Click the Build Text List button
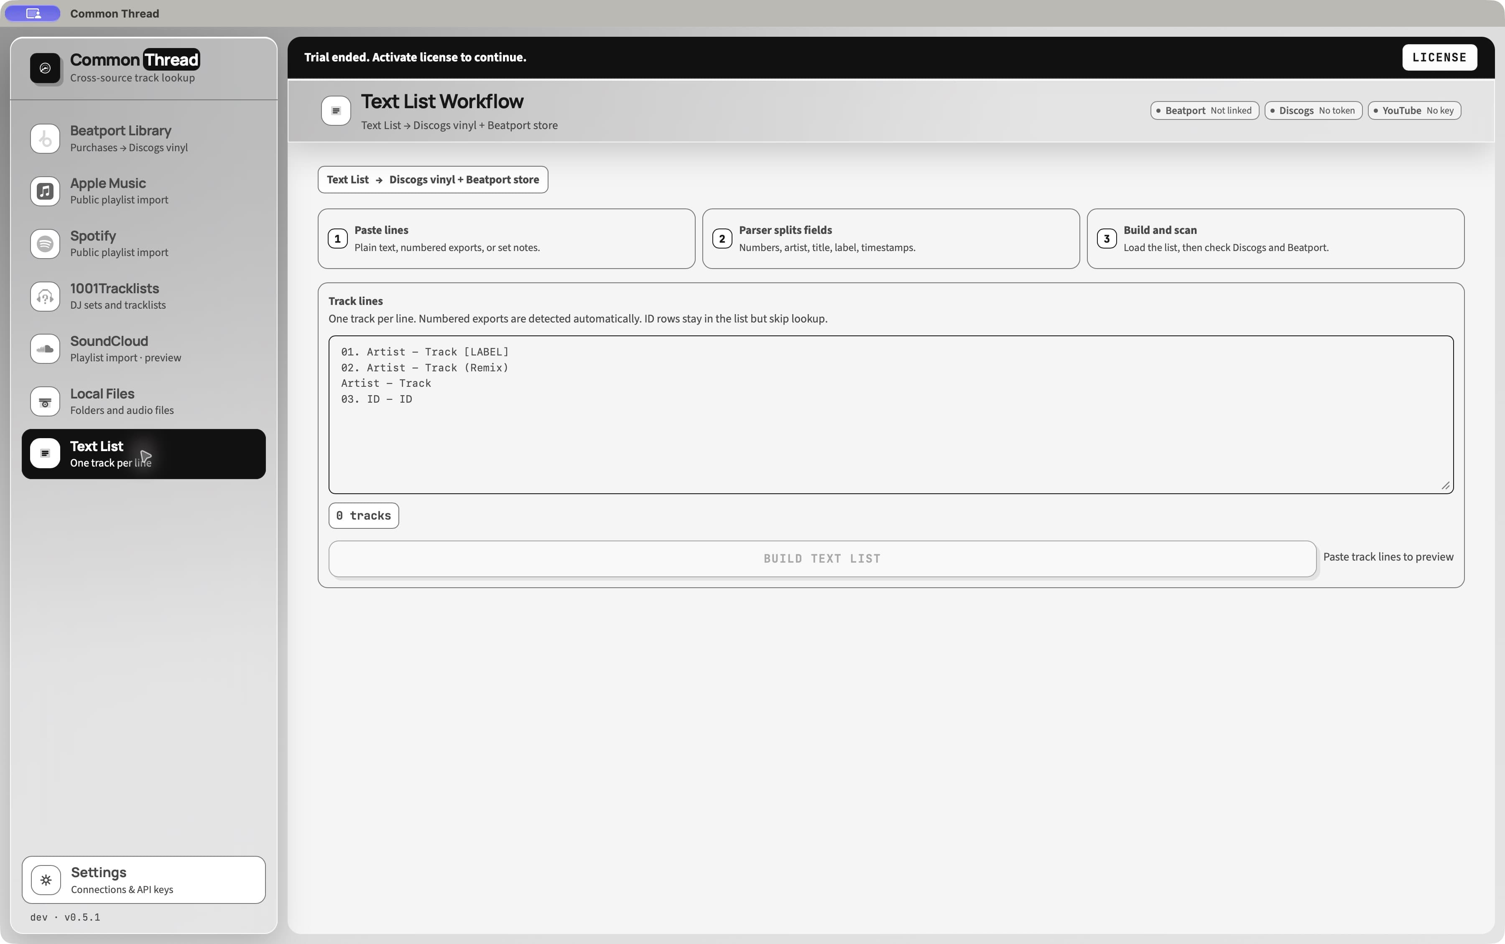This screenshot has height=944, width=1505. pos(822,559)
